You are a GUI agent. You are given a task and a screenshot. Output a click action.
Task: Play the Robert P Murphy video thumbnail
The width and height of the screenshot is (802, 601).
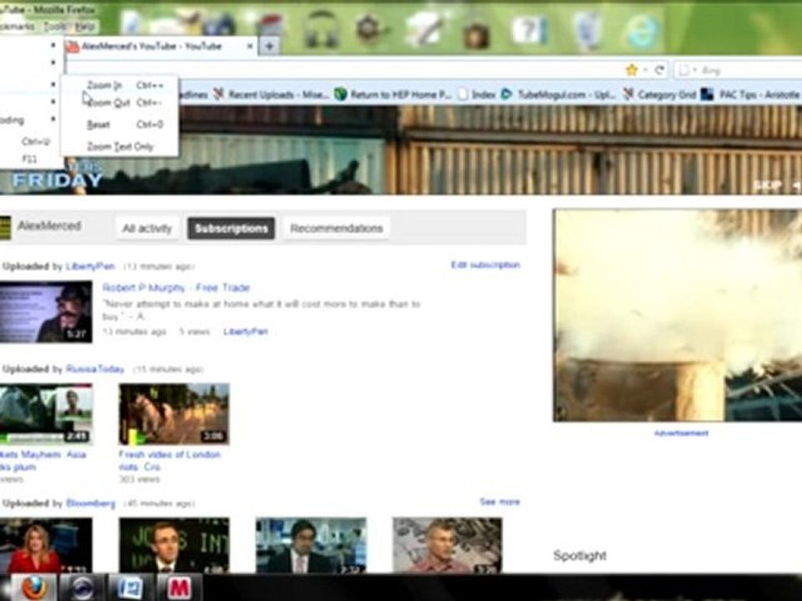tap(46, 311)
